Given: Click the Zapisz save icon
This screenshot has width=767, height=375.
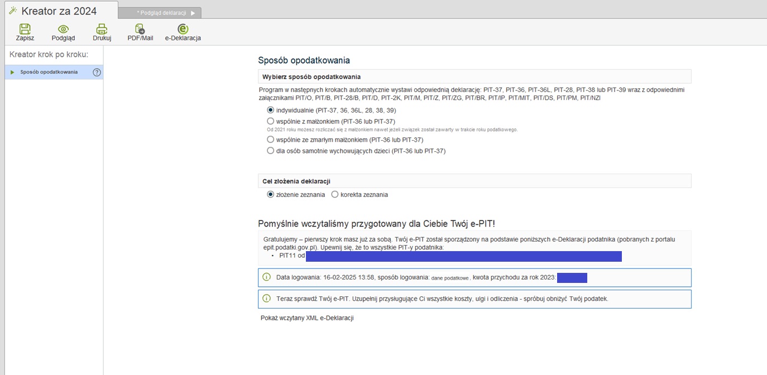Looking at the screenshot, I should click(x=25, y=30).
